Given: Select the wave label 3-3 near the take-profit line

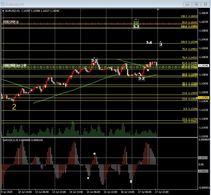Looking at the screenshot, I should pyautogui.click(x=136, y=27).
